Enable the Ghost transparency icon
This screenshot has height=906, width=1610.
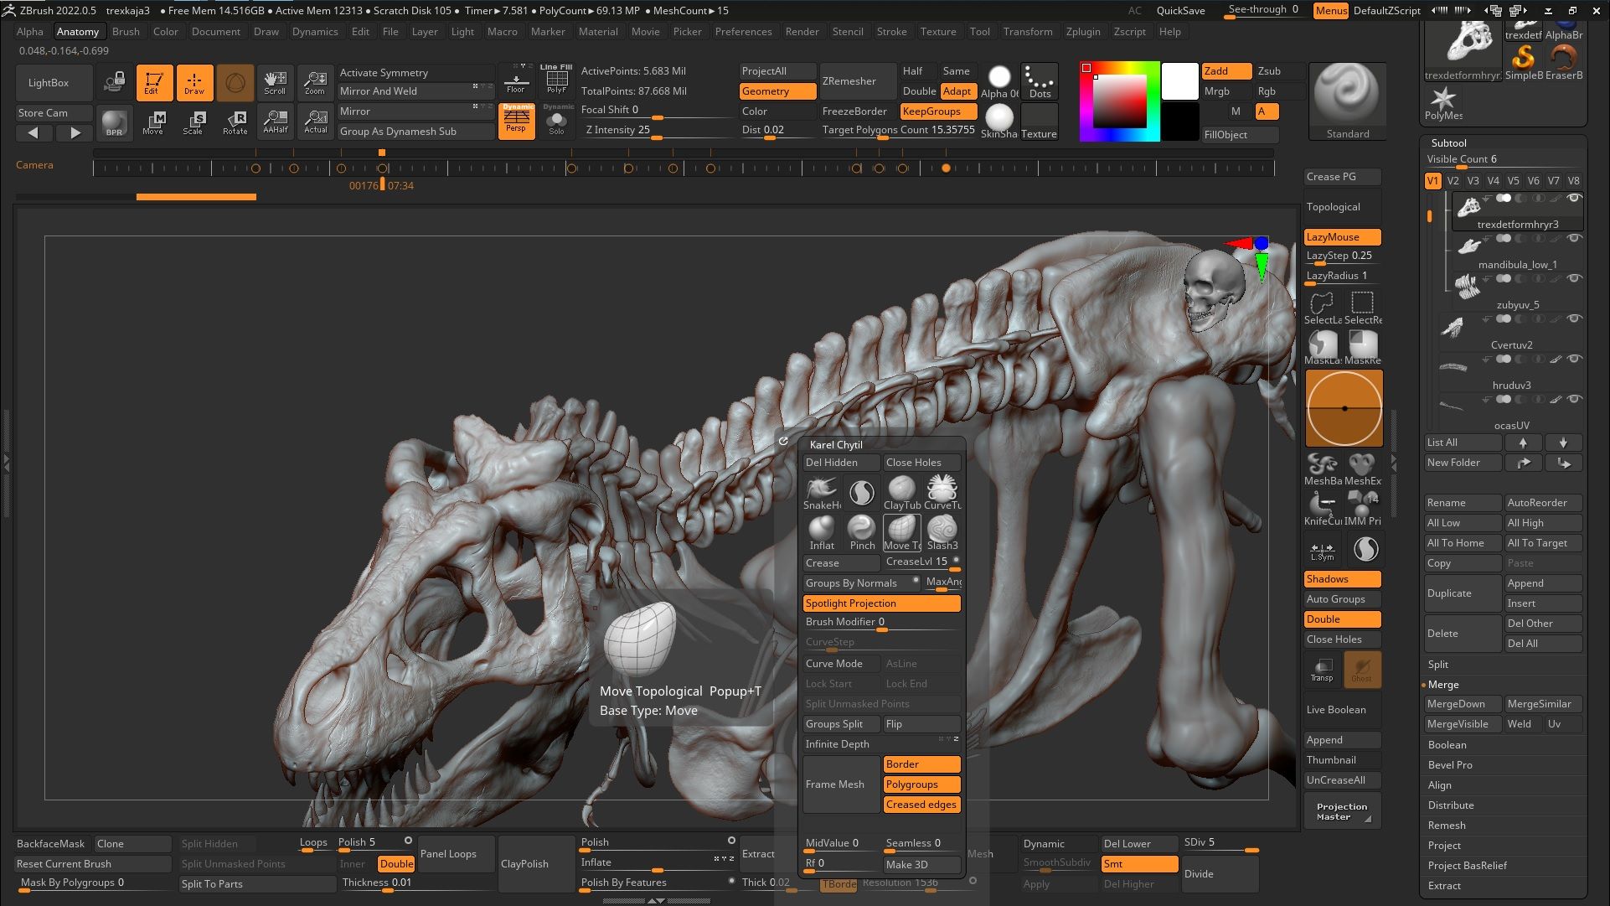1361,669
